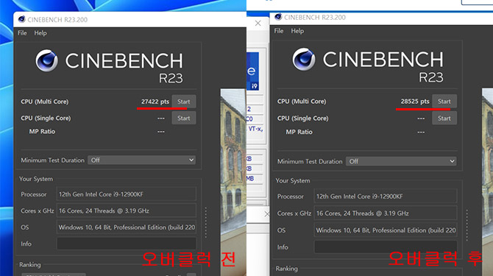Click Intel Core i9 badge in background window
This screenshot has height=276, width=493.
click(x=253, y=71)
